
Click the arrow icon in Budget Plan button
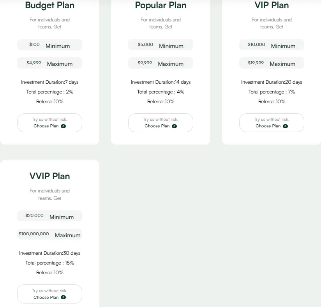coord(63,126)
